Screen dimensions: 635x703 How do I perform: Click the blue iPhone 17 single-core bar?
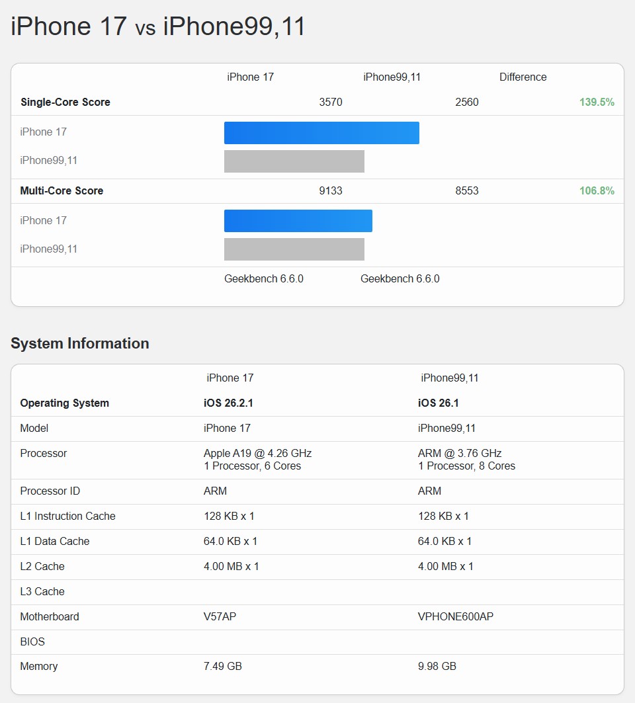321,133
